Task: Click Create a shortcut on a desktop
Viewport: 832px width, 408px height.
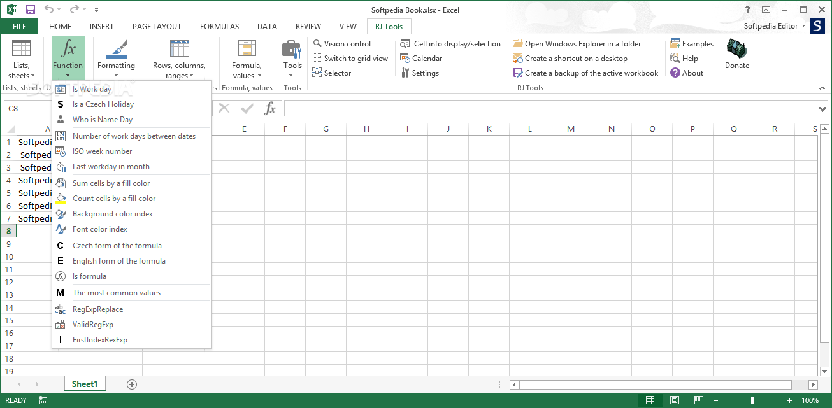Action: 570,59
